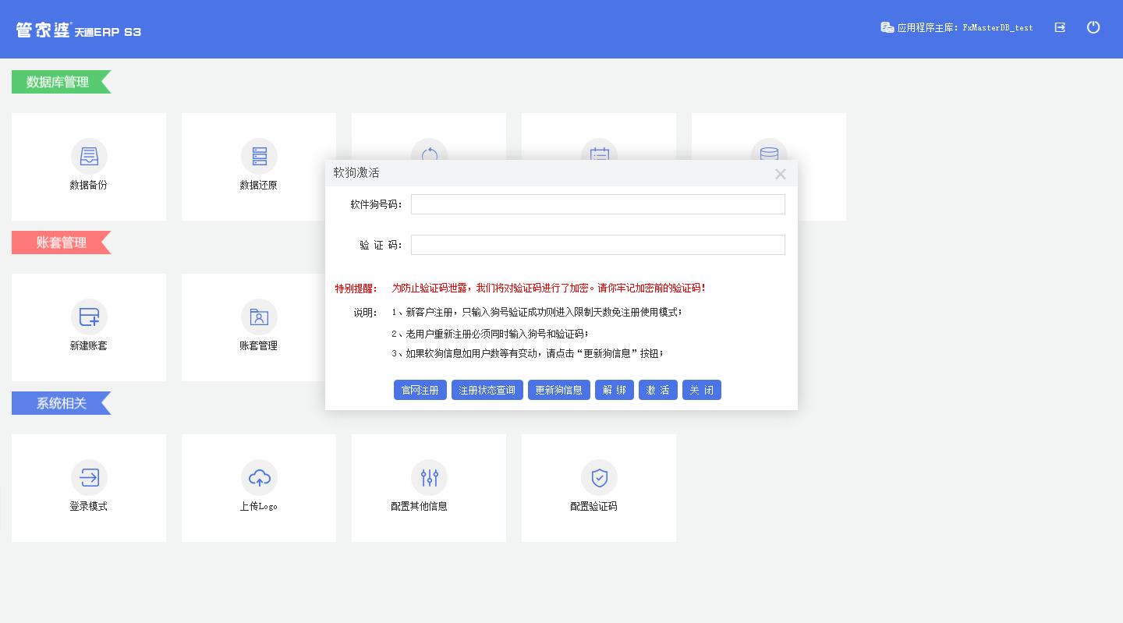Click the partly hidden calendar icon card
Screen dimensions: 1123x623
pos(599,149)
